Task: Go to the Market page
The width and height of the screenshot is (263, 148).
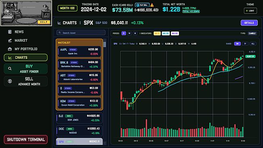Action: [x=26, y=40]
